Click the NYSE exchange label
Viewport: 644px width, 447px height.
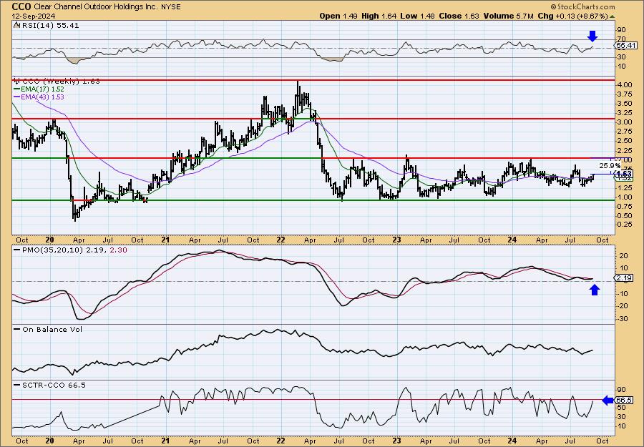click(172, 7)
